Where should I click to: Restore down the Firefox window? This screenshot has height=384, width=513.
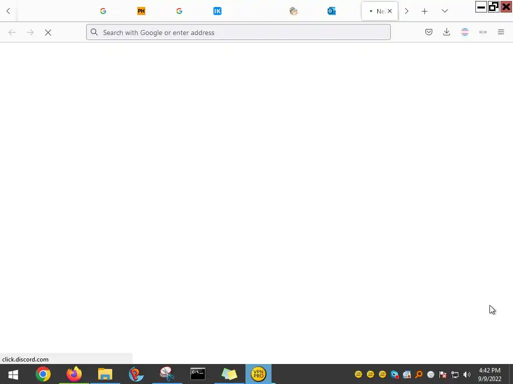pyautogui.click(x=493, y=7)
